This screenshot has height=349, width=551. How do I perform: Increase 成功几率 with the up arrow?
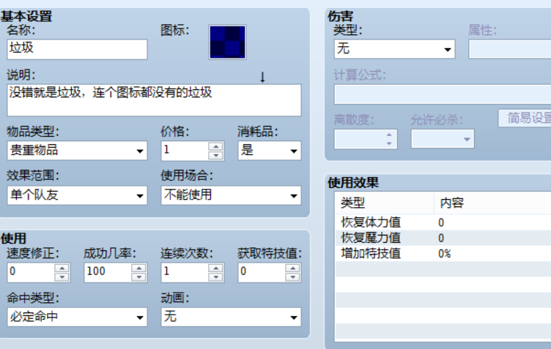[138, 268]
